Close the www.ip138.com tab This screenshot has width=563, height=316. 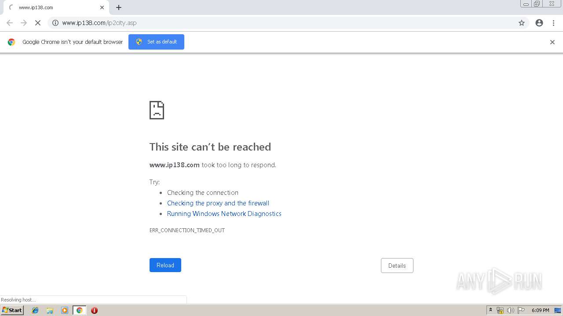click(x=102, y=7)
